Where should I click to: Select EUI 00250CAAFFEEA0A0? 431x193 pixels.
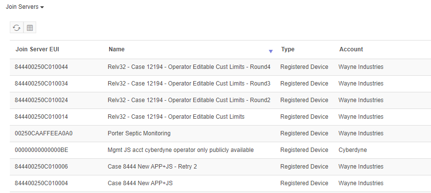tap(44, 133)
